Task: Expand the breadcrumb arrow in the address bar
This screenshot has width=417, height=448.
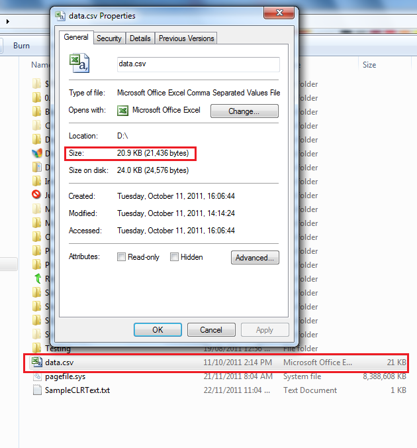Action: click(8, 21)
